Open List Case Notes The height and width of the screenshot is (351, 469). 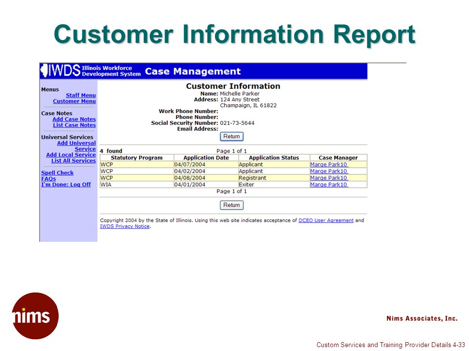(74, 125)
